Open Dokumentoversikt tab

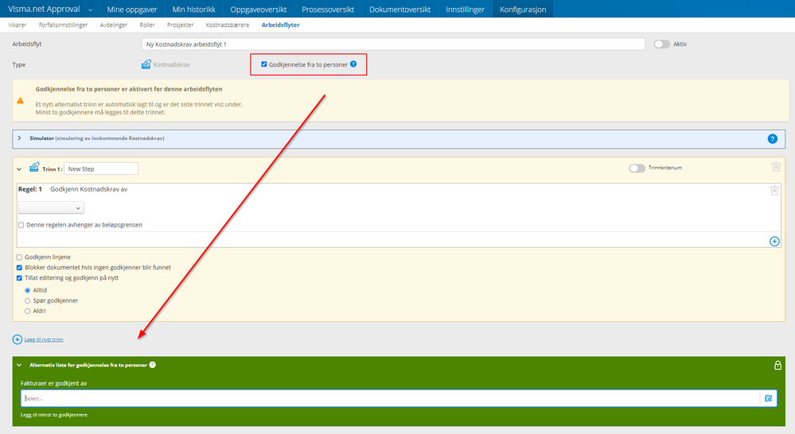[400, 9]
